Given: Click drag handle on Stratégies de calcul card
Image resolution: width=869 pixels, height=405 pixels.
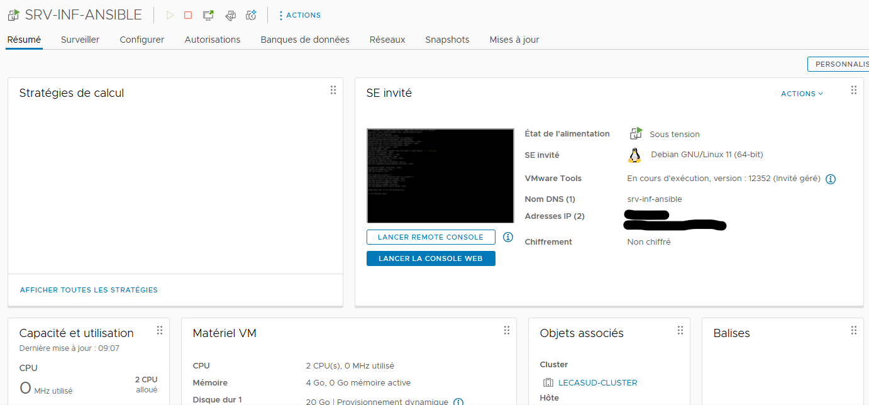Looking at the screenshot, I should (333, 90).
